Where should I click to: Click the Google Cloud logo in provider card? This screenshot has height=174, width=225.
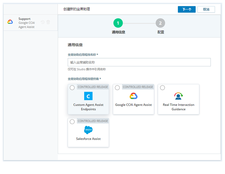click(x=133, y=96)
